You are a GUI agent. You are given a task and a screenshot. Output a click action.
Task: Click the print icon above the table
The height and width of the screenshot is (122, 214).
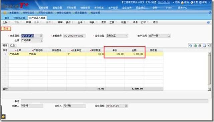(200, 45)
